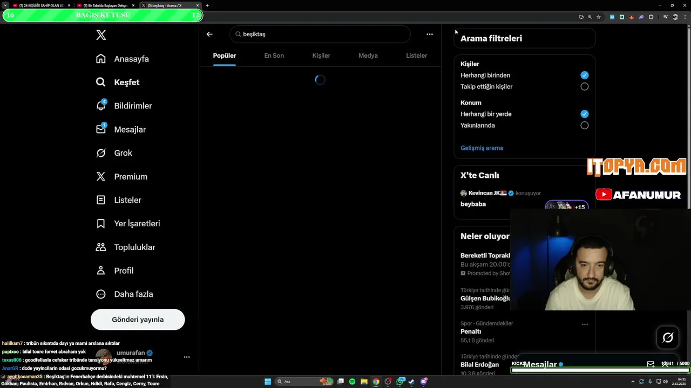
Task: Click the floating Grok button
Action: [x=668, y=338]
